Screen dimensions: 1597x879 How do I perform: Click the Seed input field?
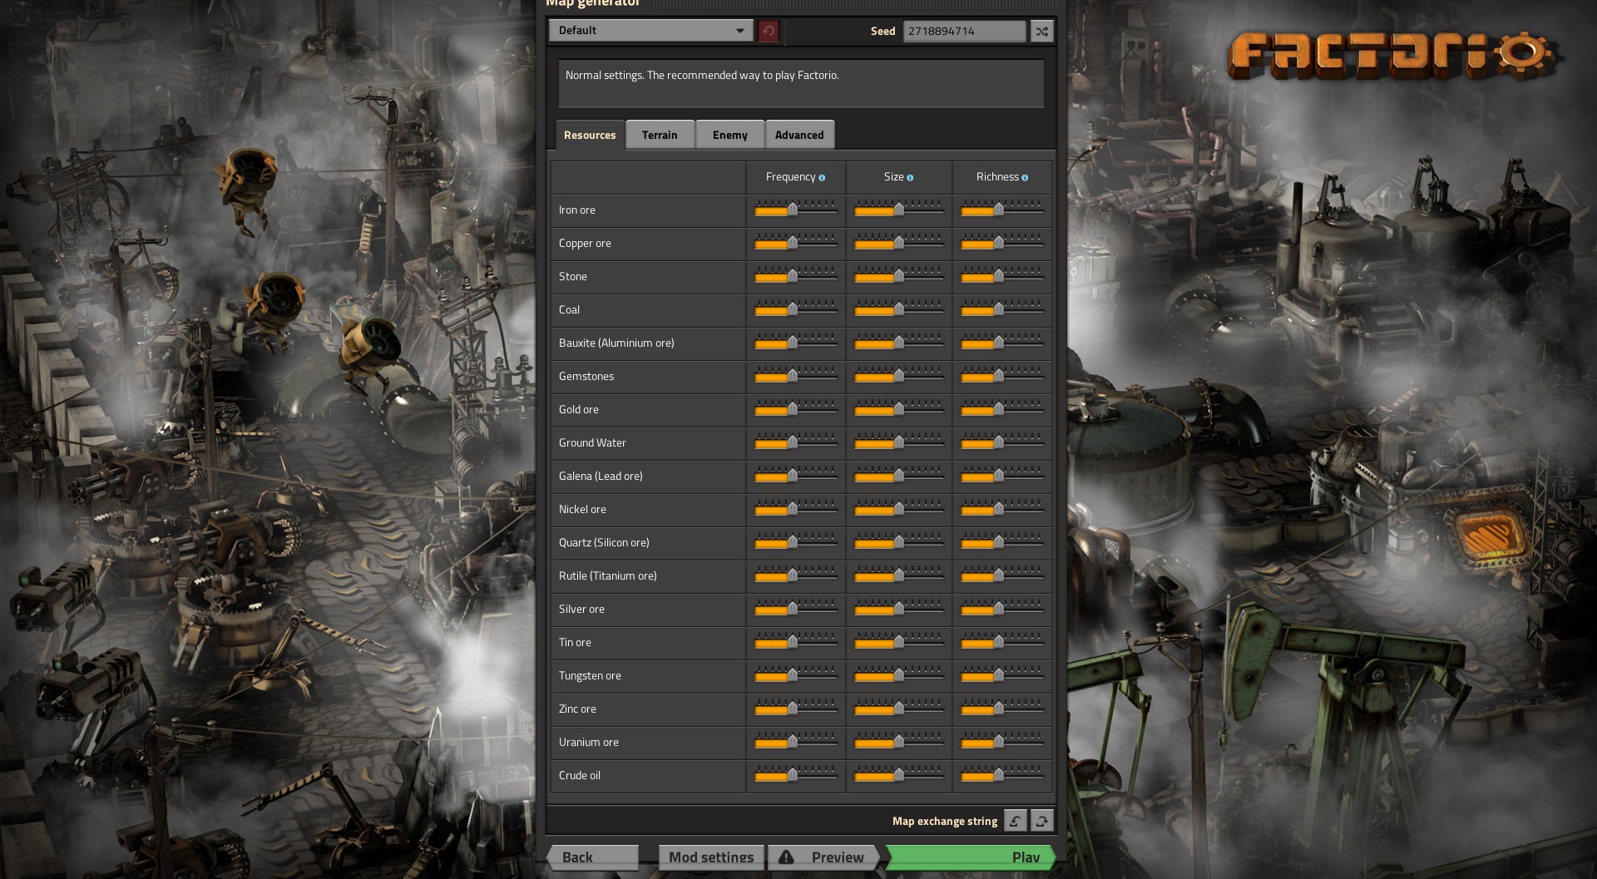(x=964, y=31)
